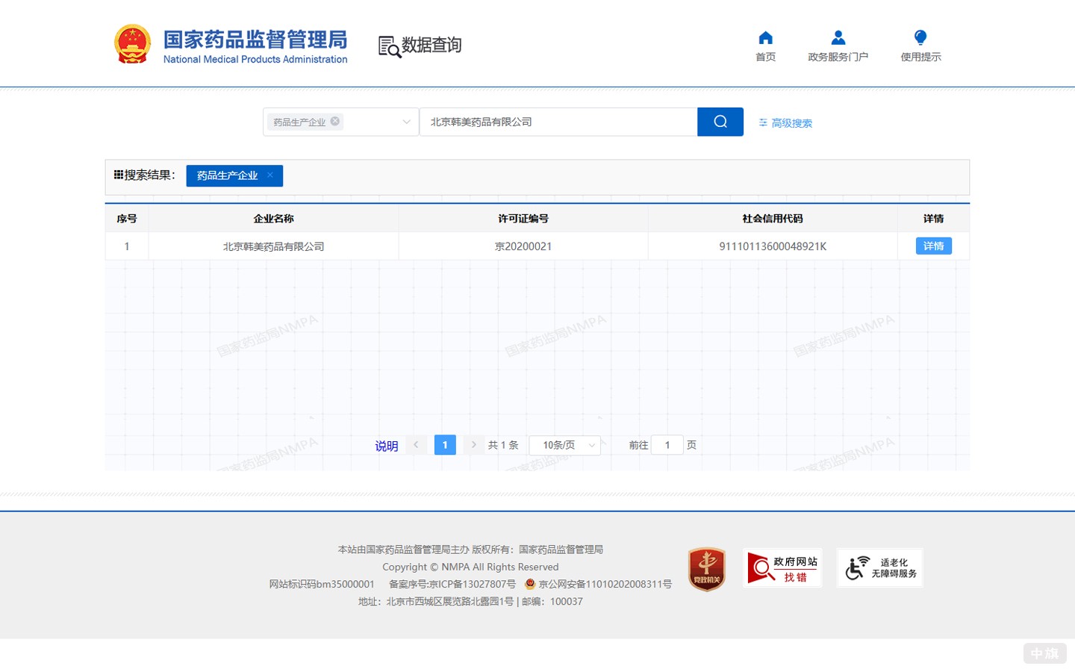Image resolution: width=1075 pixels, height=672 pixels.
Task: Open the 10条/页 page size dropdown
Action: [564, 445]
